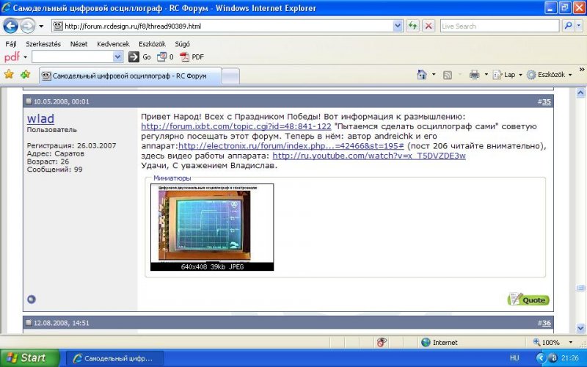The image size is (587, 367).
Task: Open post number #35 permalink
Action: pyautogui.click(x=546, y=101)
